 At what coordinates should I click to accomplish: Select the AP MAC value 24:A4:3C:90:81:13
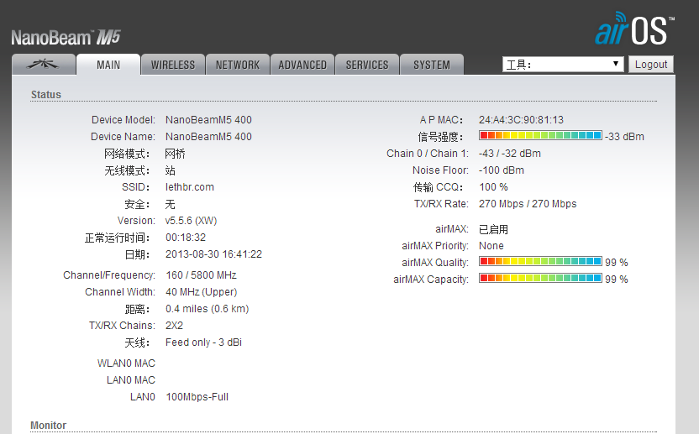click(521, 120)
